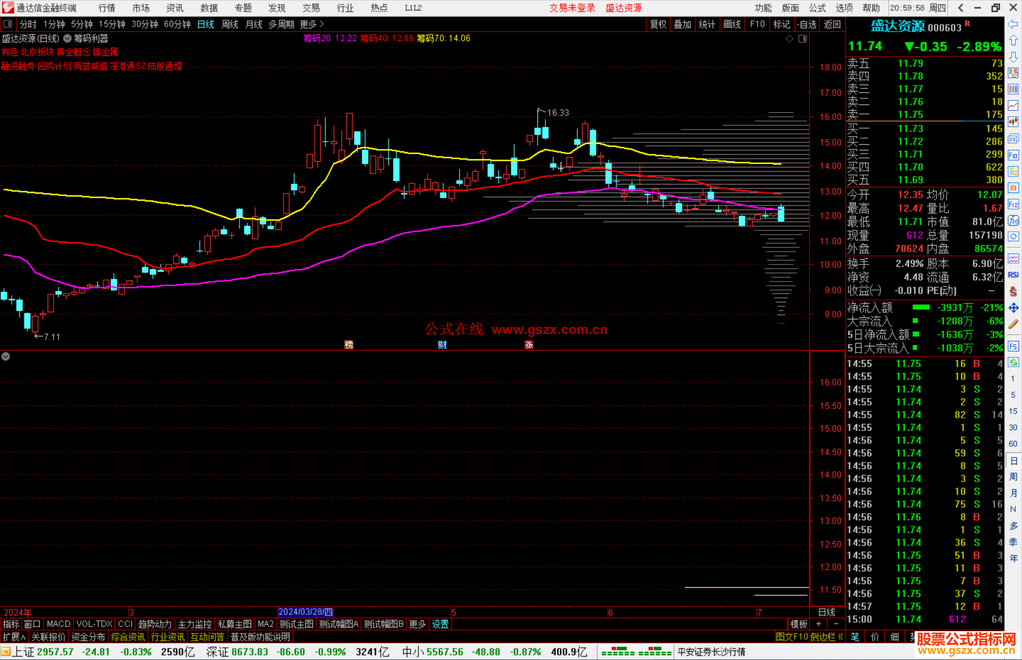The height and width of the screenshot is (660, 1022).
Task: Click the f(x) formula sidebar icon
Action: point(1013,220)
